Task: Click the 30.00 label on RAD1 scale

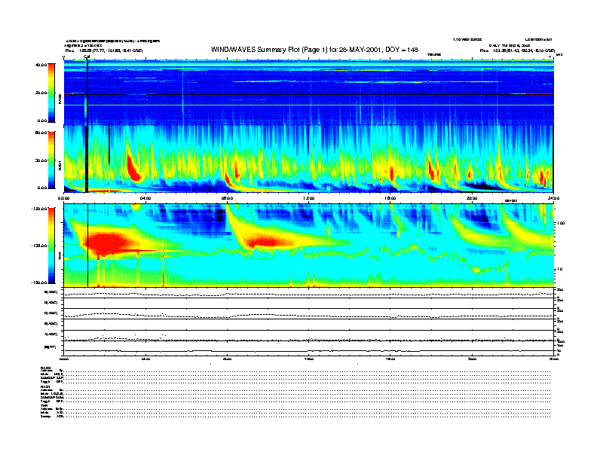Action: click(41, 160)
